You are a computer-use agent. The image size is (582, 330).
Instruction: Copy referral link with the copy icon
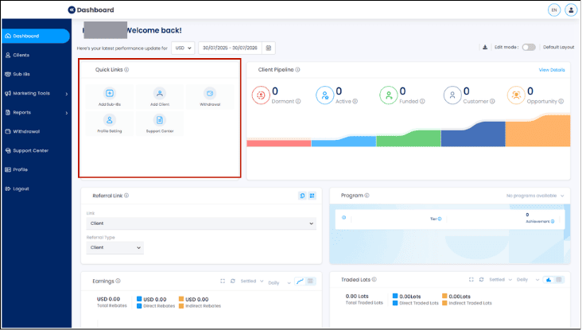tap(302, 196)
